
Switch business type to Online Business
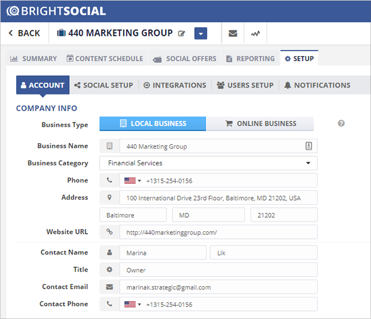pyautogui.click(x=260, y=123)
